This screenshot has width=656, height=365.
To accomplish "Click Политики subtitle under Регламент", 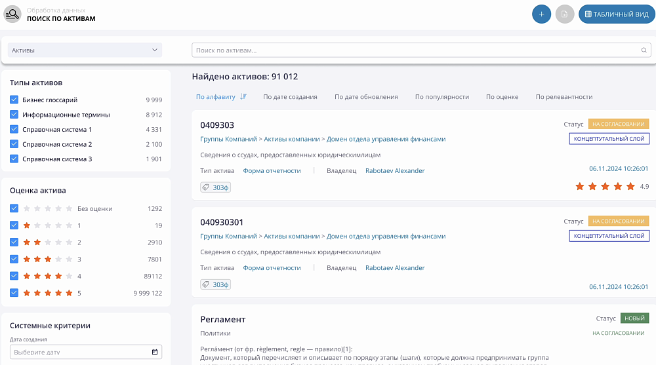I will click(215, 334).
